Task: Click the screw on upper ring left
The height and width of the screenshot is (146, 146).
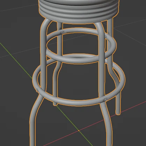Action: coord(63,32)
